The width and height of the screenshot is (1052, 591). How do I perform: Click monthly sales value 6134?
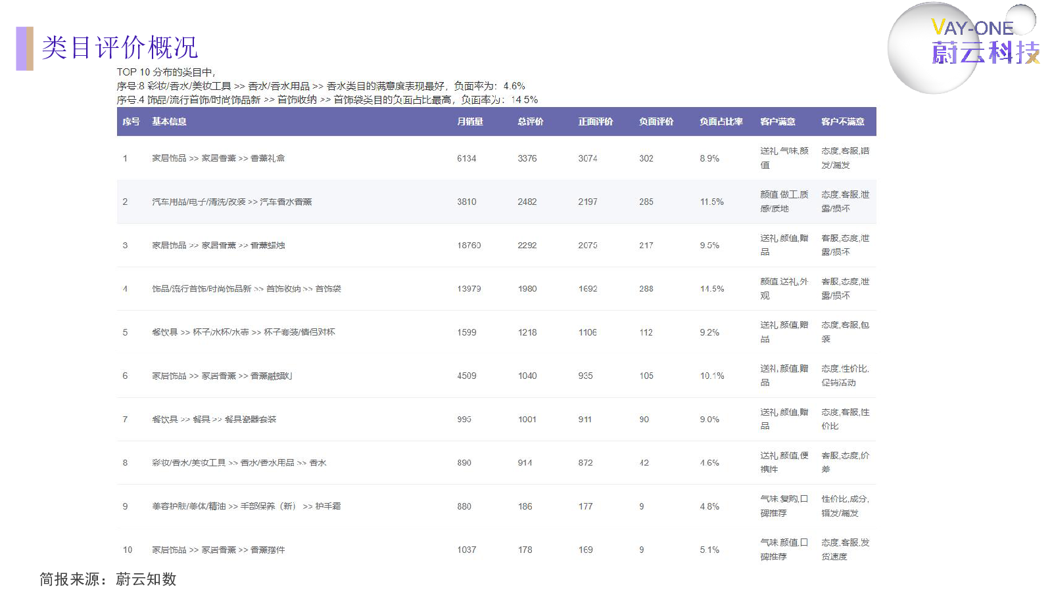coord(467,158)
